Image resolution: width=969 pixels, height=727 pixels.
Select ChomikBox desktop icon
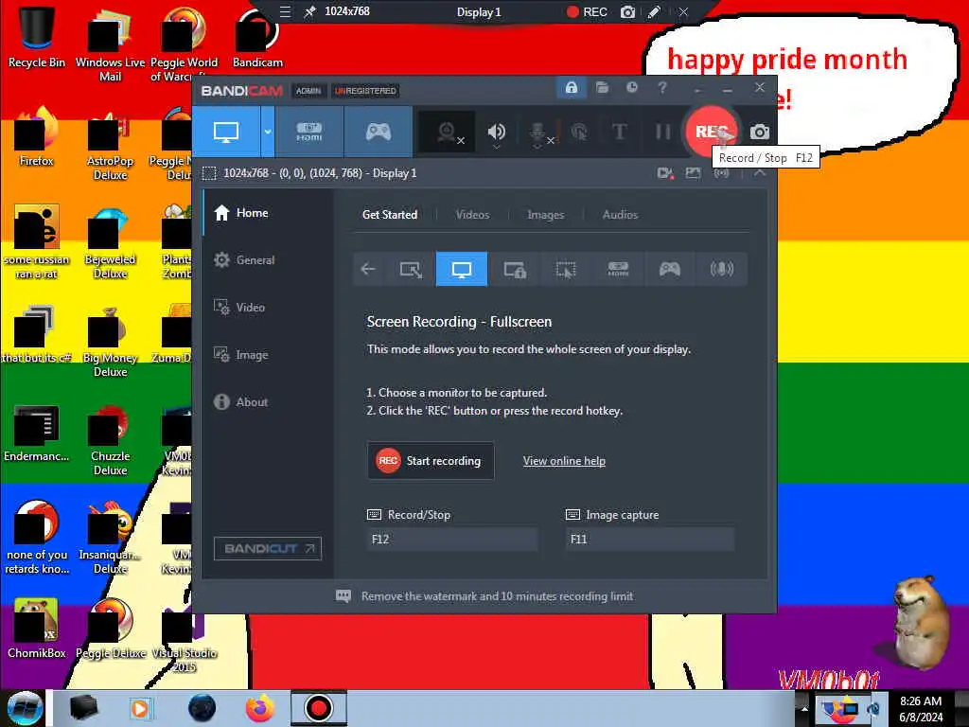(x=37, y=629)
